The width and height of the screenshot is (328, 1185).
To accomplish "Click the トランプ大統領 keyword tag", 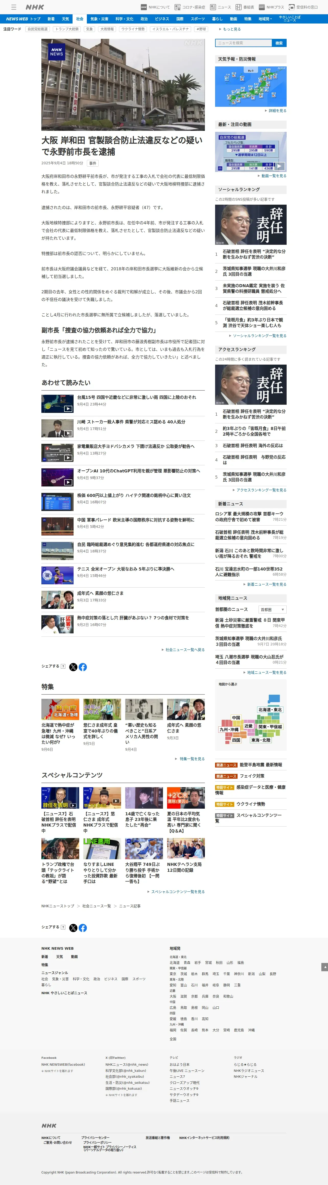I will pos(67,29).
